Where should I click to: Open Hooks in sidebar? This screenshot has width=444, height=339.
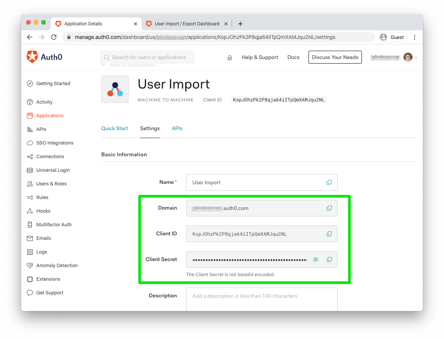click(39, 211)
